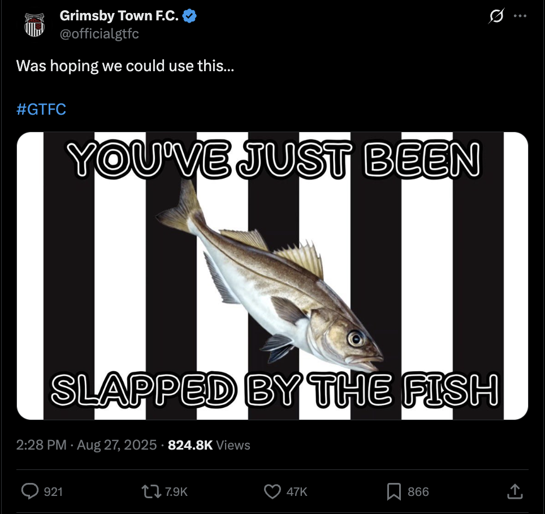Click the 7.9K reposts count
The width and height of the screenshot is (545, 514).
(x=175, y=492)
